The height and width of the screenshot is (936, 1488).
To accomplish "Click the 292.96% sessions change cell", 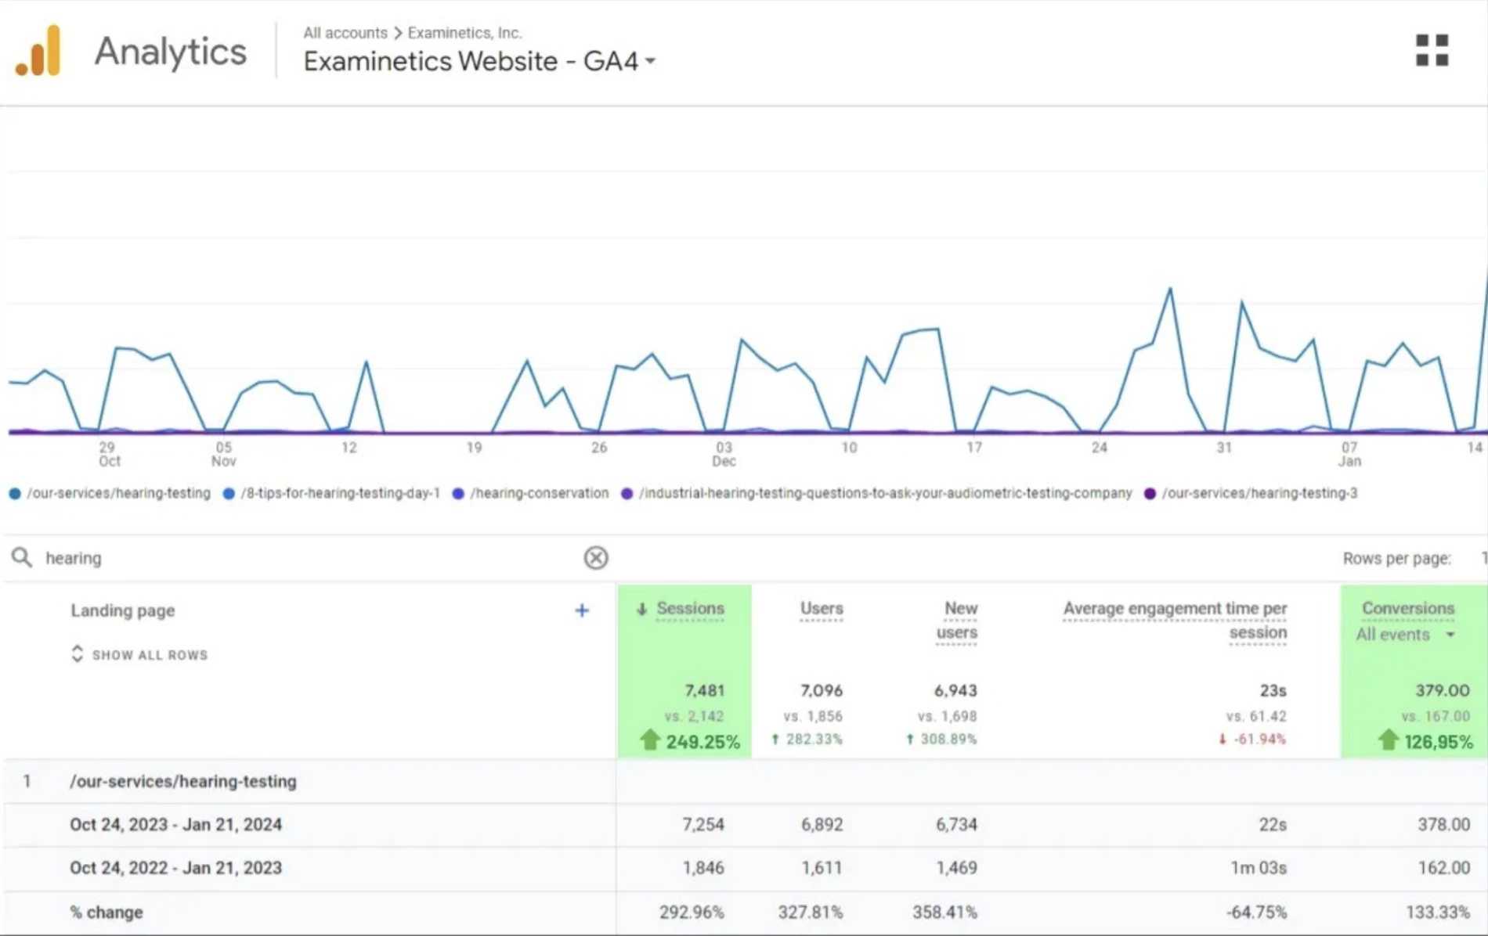I will click(692, 913).
